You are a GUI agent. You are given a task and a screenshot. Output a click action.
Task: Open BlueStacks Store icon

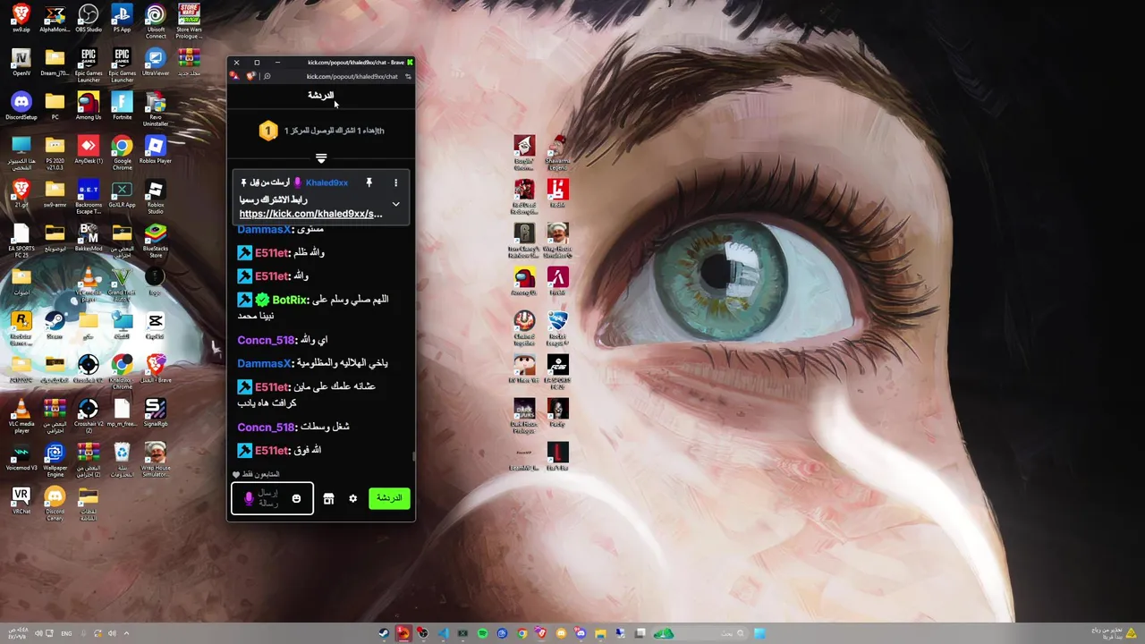click(156, 241)
